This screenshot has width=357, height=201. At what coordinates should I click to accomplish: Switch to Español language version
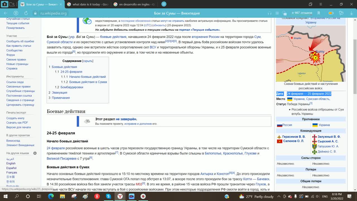11,168
